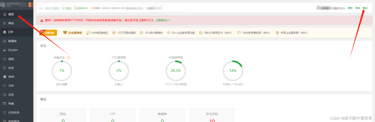This screenshot has width=375, height=122.
Task: Open the WAF menu item
Action: (x=17, y=77)
